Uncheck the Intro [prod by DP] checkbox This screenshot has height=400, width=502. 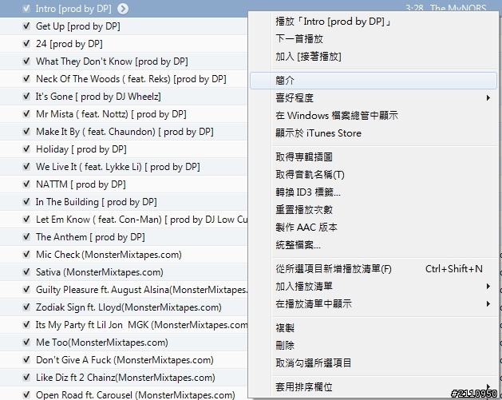pyautogui.click(x=26, y=8)
